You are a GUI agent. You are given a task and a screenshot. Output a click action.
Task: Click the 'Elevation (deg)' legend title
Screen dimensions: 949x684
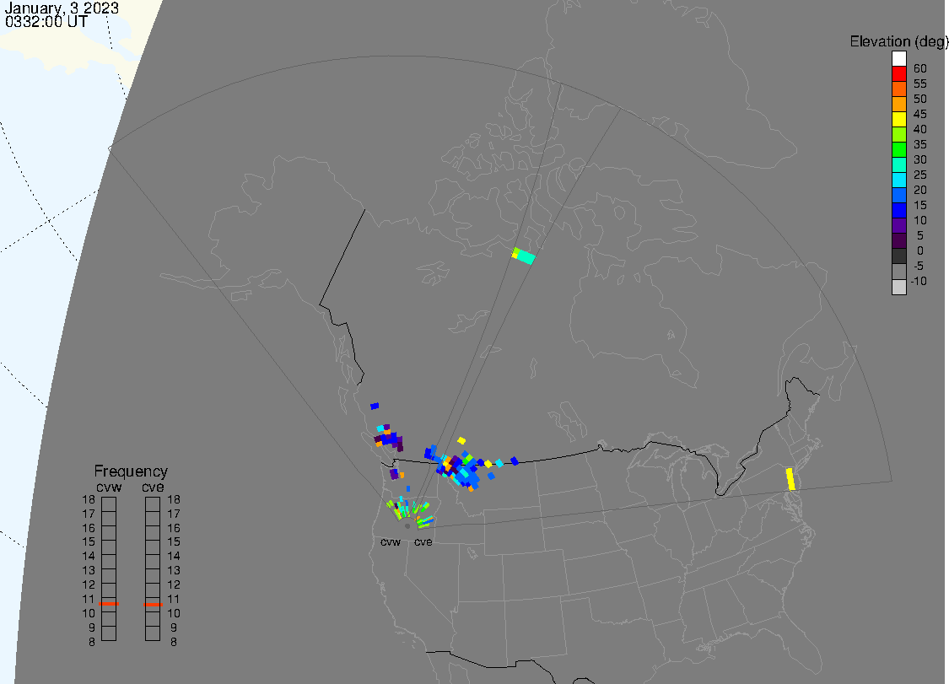click(898, 42)
